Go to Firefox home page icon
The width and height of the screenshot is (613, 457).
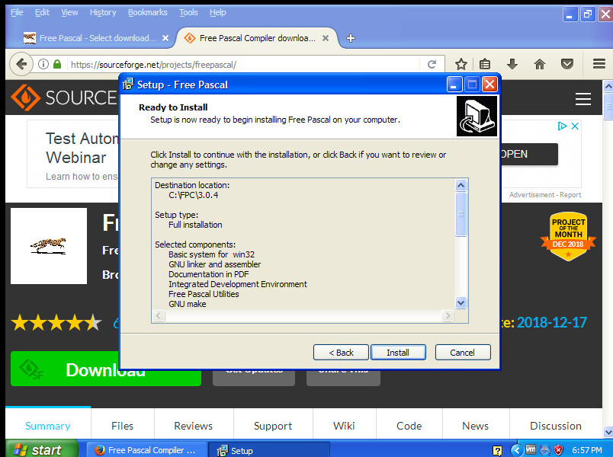[x=540, y=64]
